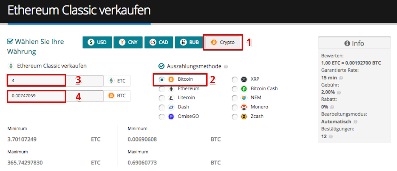
Task: Click the minimum BTC value 0.00690608
Action: coord(142,139)
